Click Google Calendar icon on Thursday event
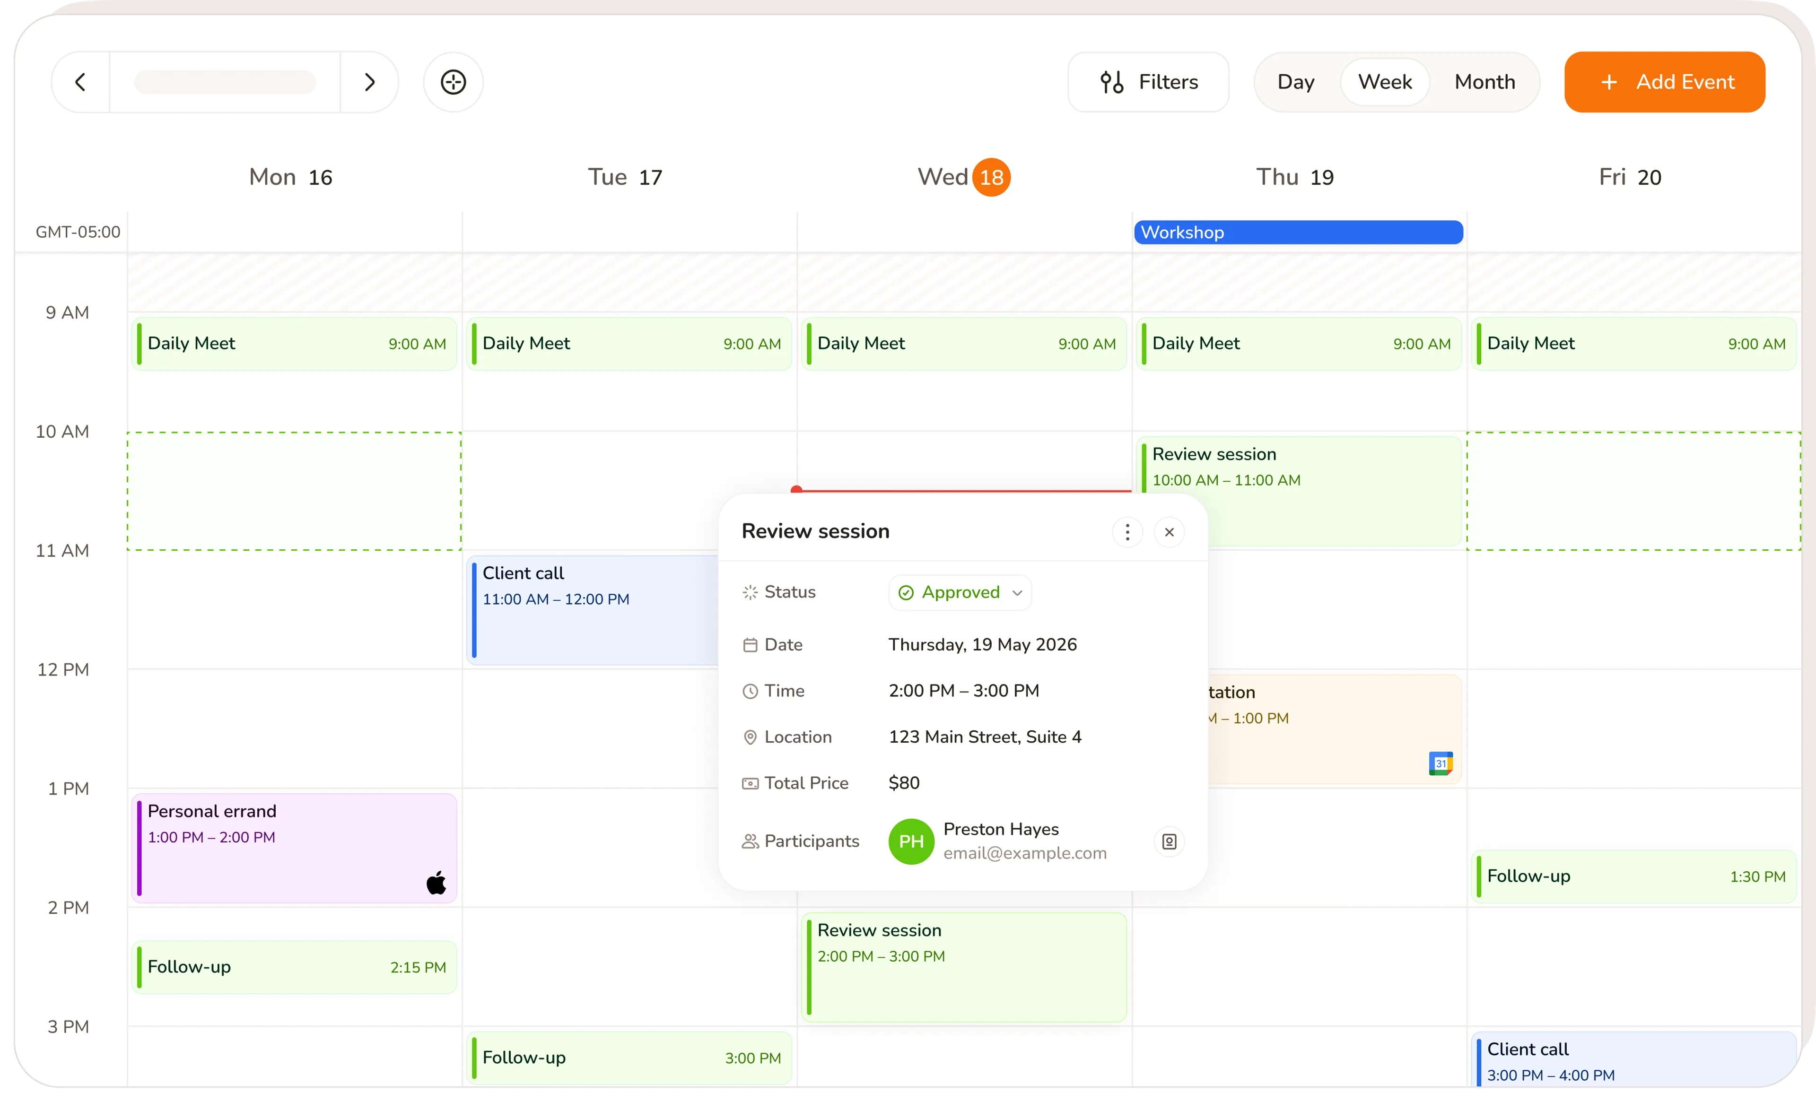This screenshot has height=1101, width=1816. click(1440, 763)
